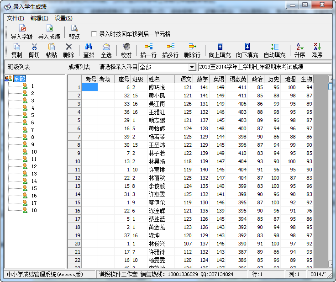The height and width of the screenshot is (282, 336).
Task: Click the 姓名 column header
Action: pos(155,79)
